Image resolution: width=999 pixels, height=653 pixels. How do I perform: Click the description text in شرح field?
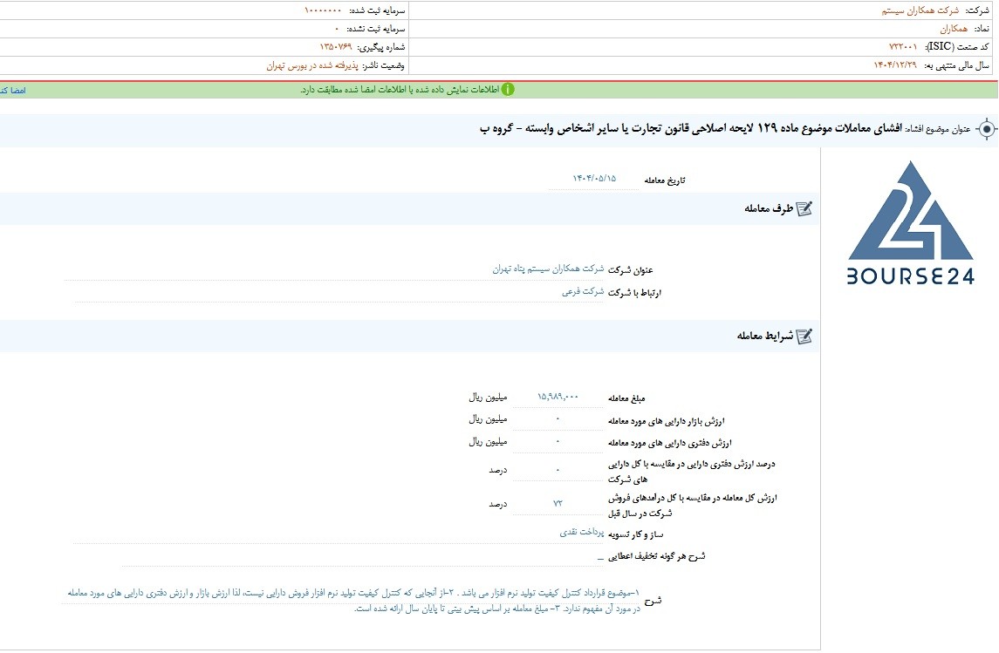[353, 601]
